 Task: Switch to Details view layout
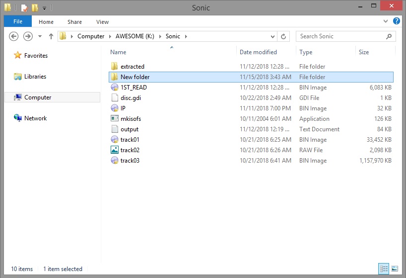(x=384, y=269)
